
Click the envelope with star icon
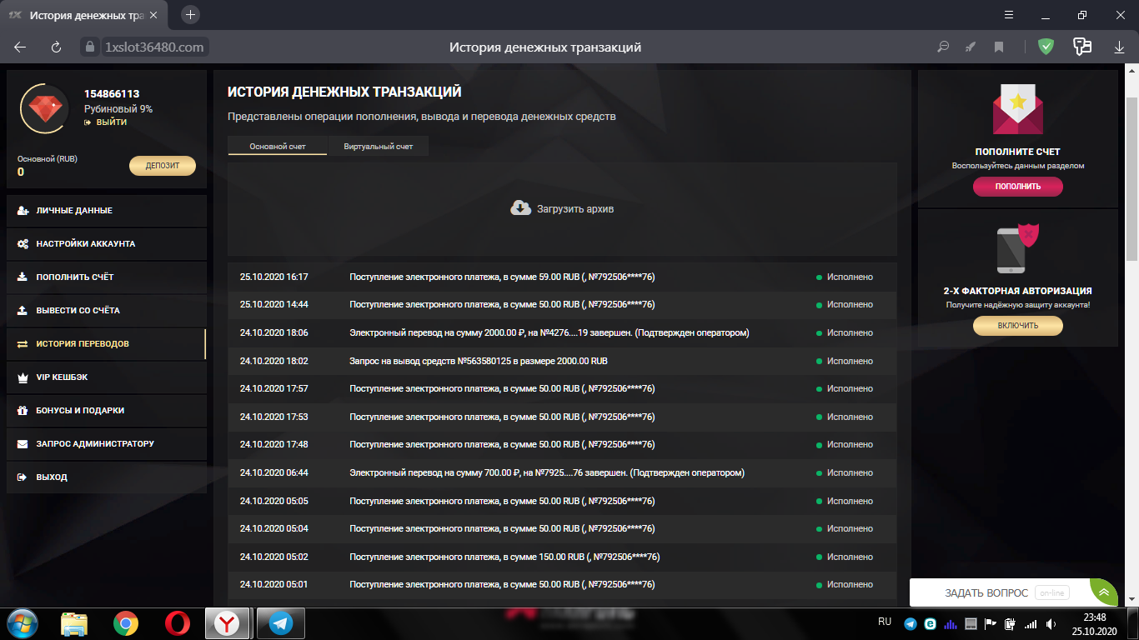tap(1017, 110)
